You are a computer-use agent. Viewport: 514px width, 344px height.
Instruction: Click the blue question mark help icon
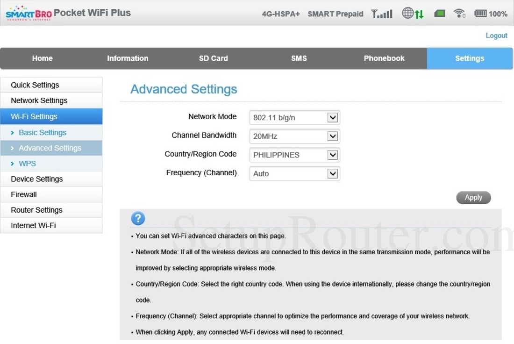(138, 218)
